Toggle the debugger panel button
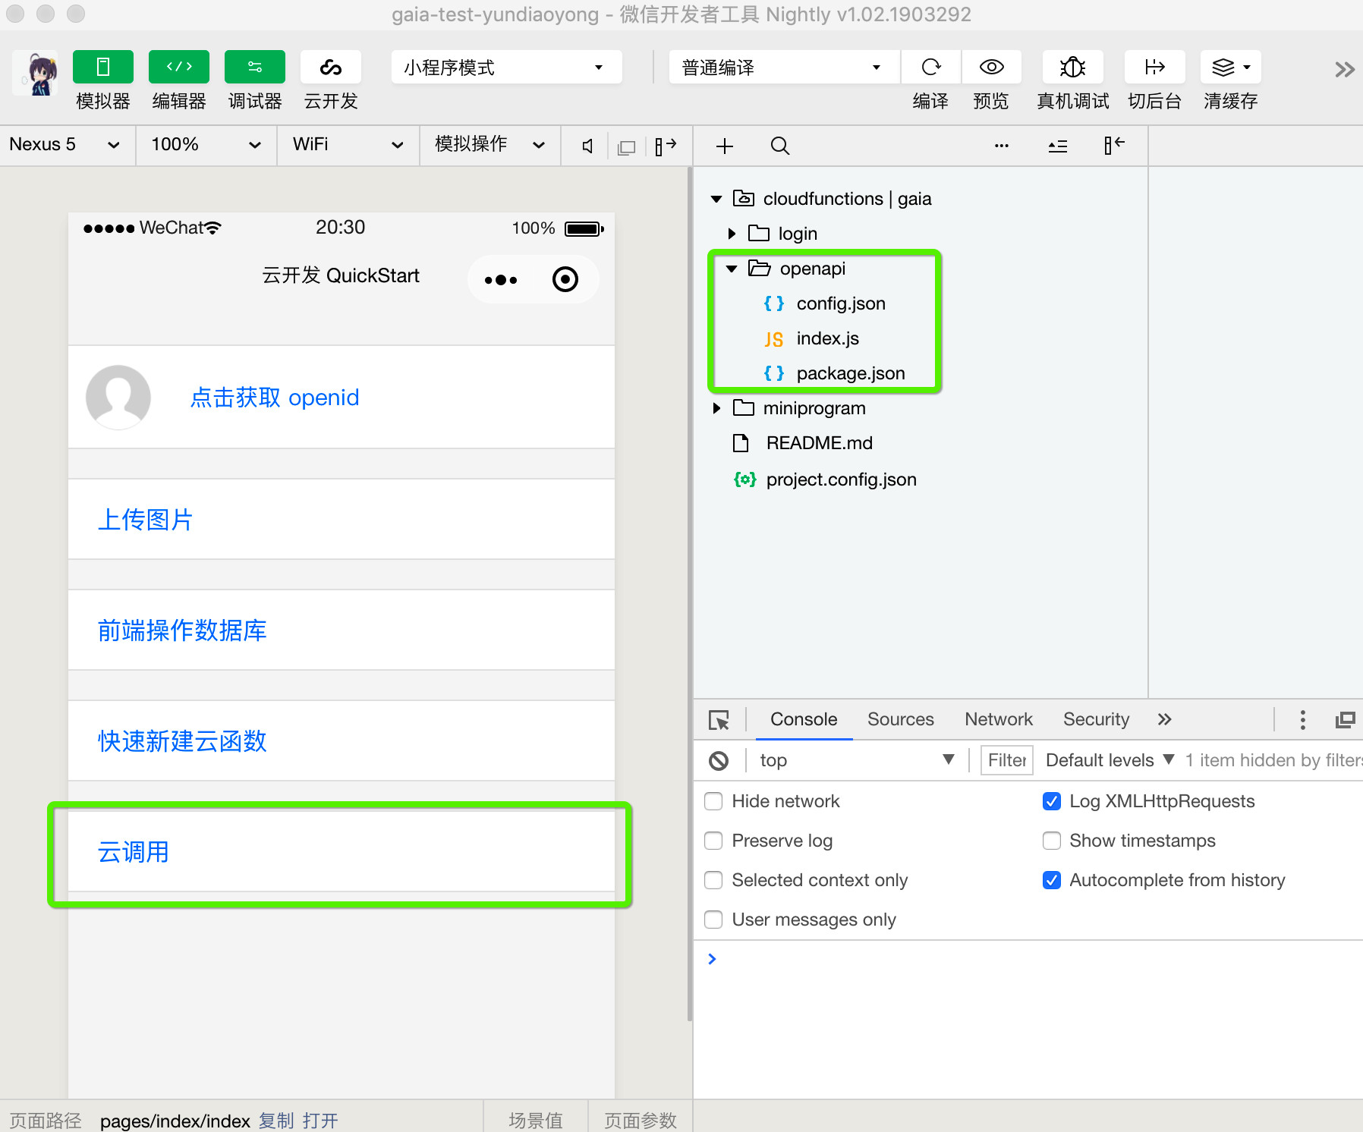 pos(255,67)
